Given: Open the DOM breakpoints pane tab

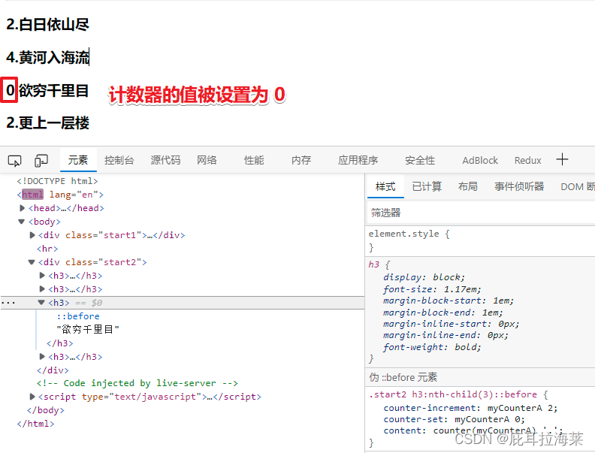Looking at the screenshot, I should tap(578, 186).
